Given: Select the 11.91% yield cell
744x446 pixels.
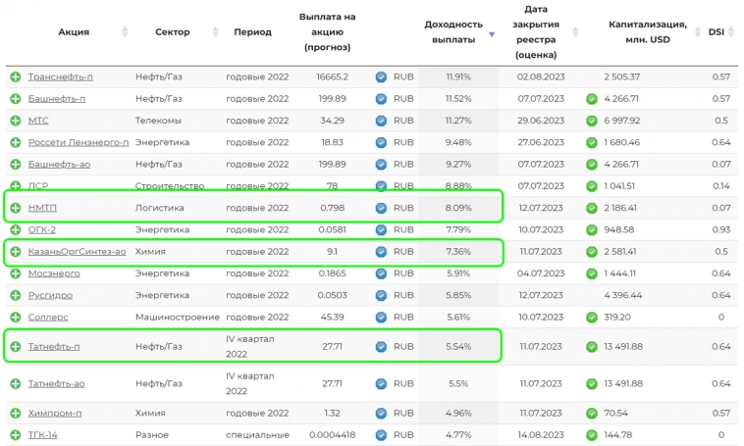Looking at the screenshot, I should tap(458, 76).
